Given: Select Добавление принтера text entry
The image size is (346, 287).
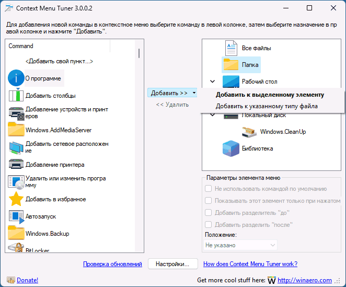Looking at the screenshot, I should (55, 165).
